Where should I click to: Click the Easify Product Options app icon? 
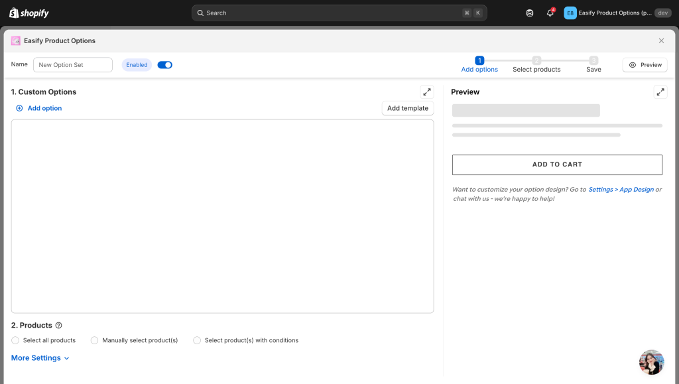(x=16, y=40)
